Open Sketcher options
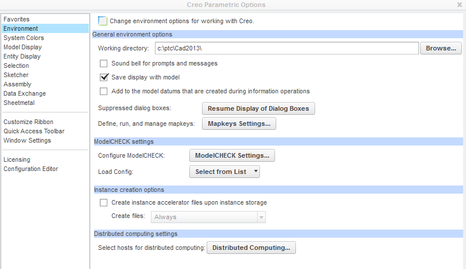Viewport: 466px width, 269px height. tap(16, 75)
